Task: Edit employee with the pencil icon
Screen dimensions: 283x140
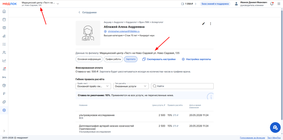Action: 203,24
